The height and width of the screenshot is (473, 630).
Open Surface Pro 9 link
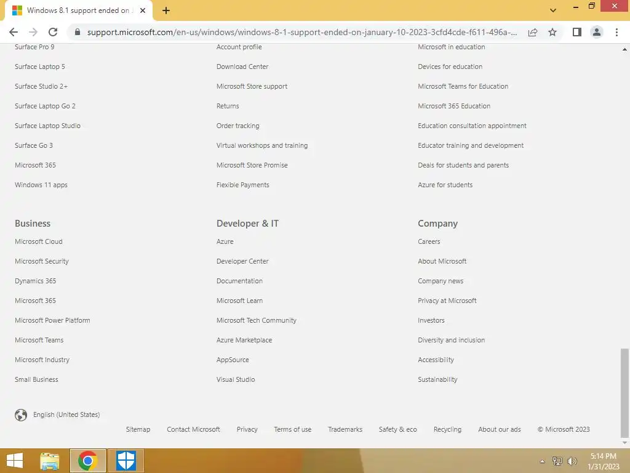pos(34,47)
